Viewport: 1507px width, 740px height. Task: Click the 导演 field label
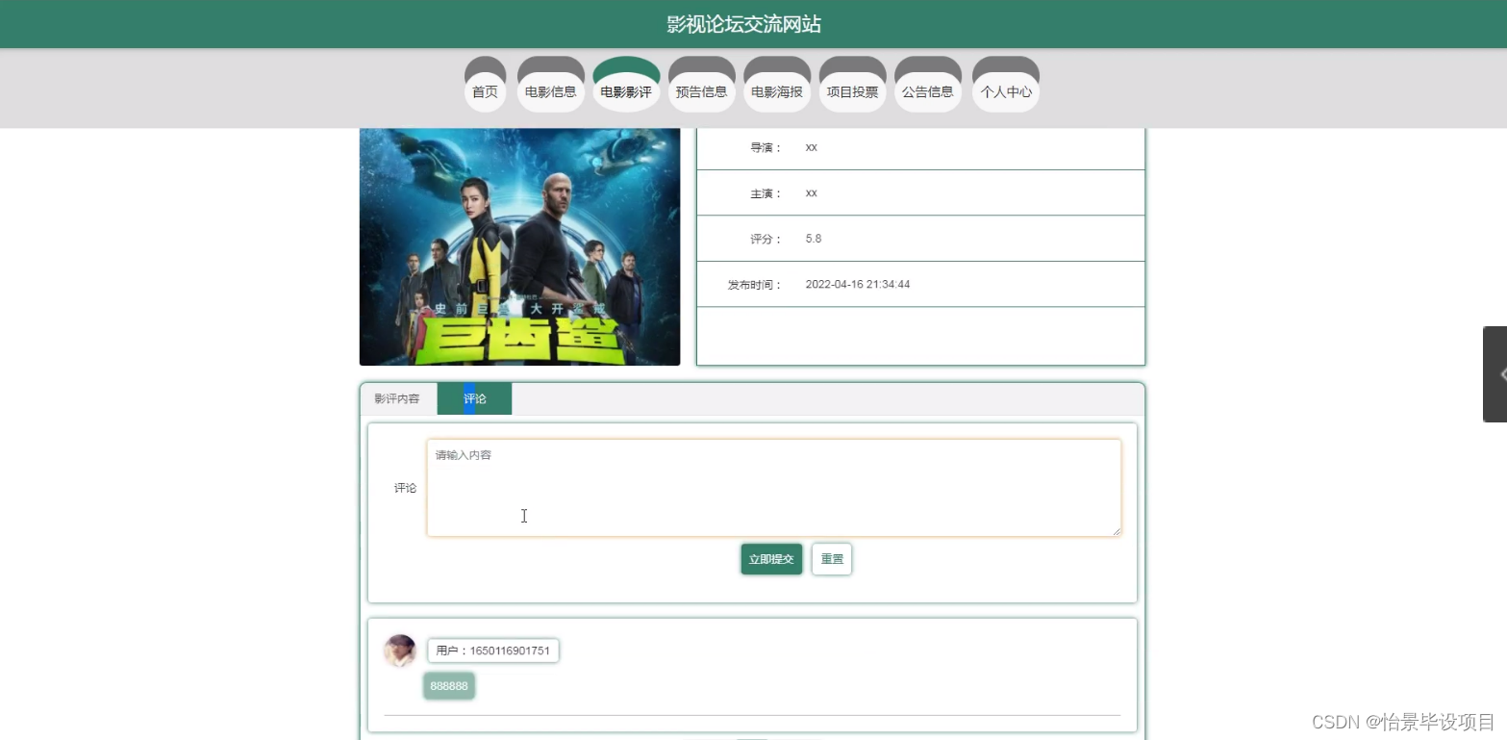pyautogui.click(x=766, y=147)
